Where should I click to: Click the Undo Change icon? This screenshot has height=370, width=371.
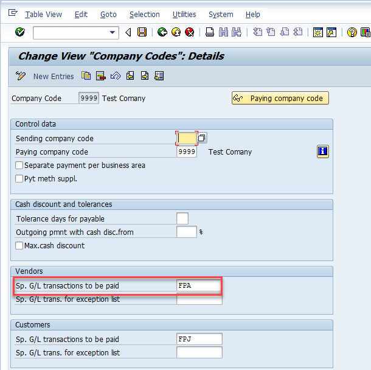(x=116, y=75)
